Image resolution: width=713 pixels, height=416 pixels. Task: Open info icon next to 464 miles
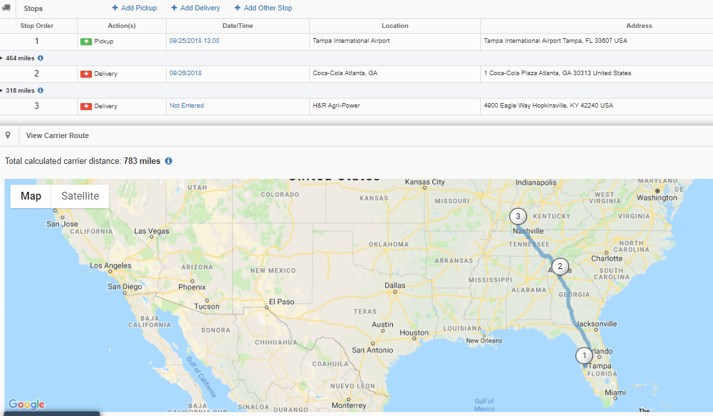tap(40, 58)
